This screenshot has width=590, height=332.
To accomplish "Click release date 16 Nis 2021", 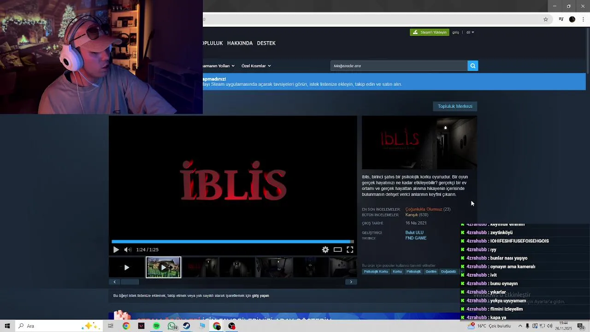I will click(x=416, y=223).
